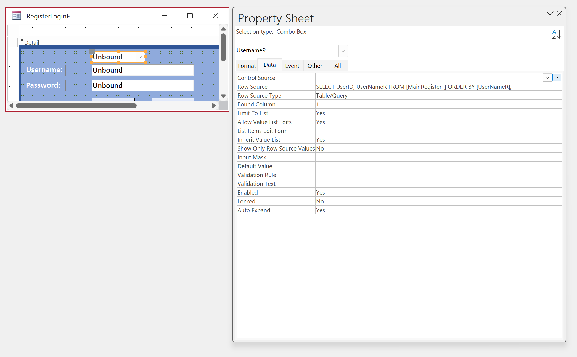Switch to the Event tab

(x=292, y=66)
